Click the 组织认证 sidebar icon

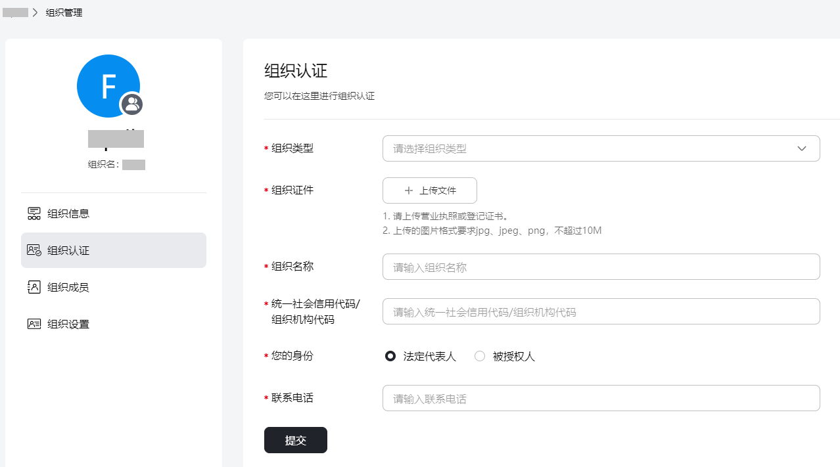click(x=34, y=250)
